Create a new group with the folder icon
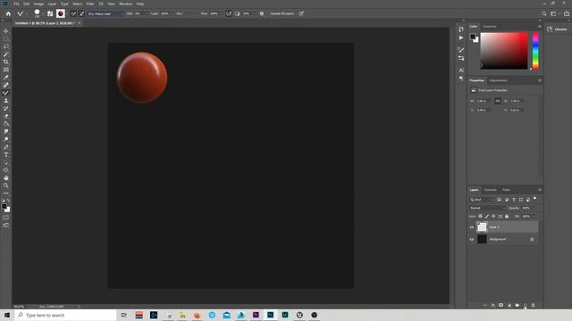This screenshot has width=572, height=321. (x=517, y=305)
